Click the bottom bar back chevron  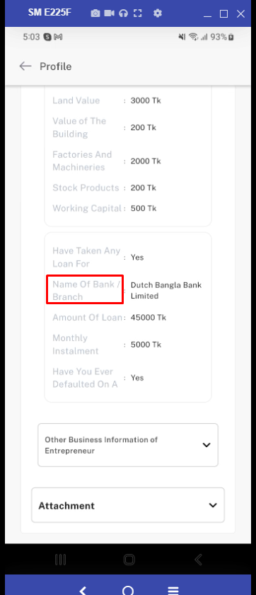point(83,590)
